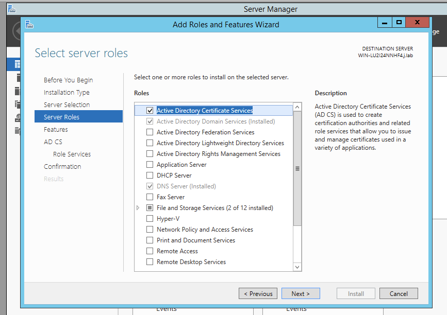Click the wizard title bar icon

[x=29, y=25]
